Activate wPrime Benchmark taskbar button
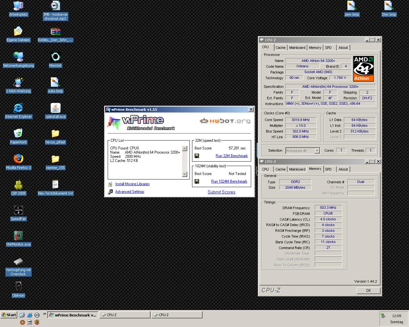Image resolution: width=409 pixels, height=327 pixels. 73,315
